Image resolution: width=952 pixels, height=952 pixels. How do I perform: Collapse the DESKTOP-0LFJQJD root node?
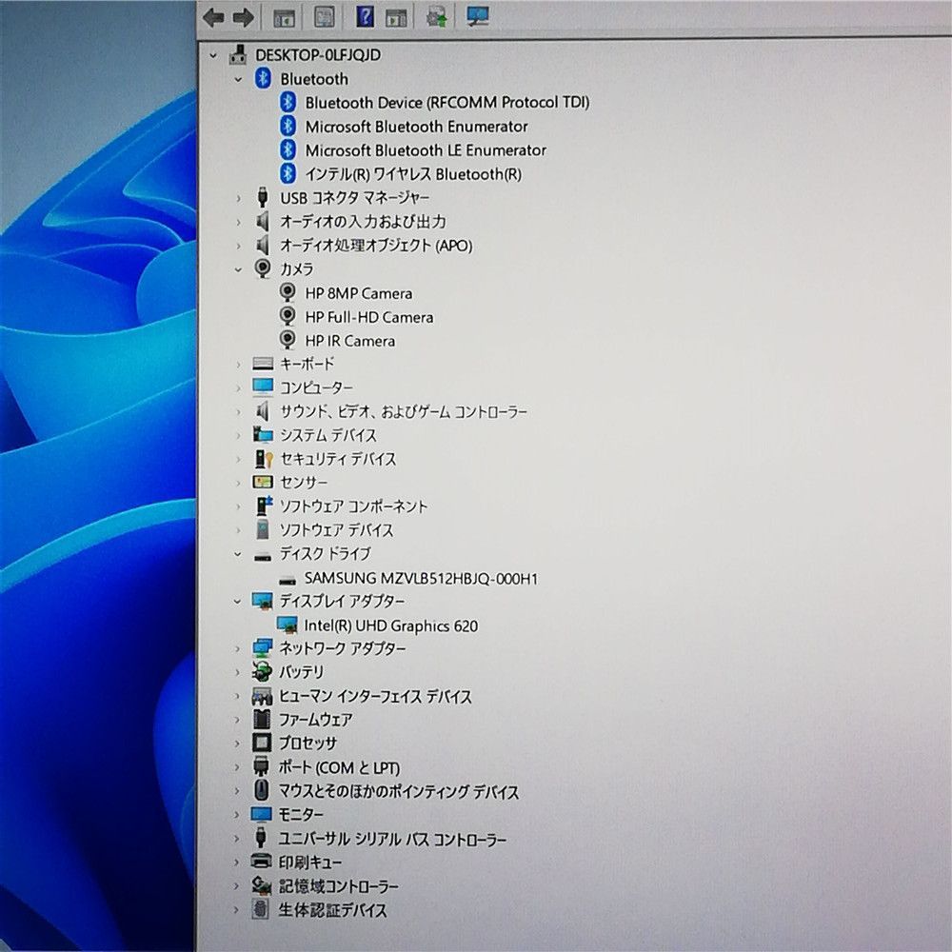click(213, 55)
